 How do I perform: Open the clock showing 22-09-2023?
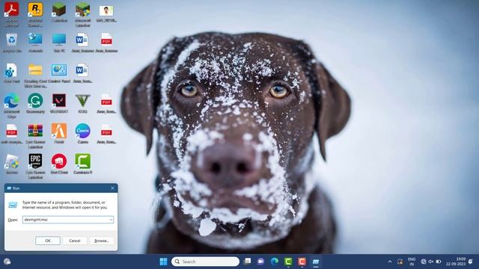point(456,262)
